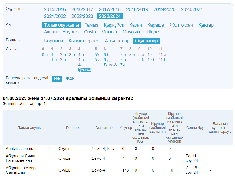Pick class Демо-6
Viewport: 235px width, 176px height.
point(110,65)
